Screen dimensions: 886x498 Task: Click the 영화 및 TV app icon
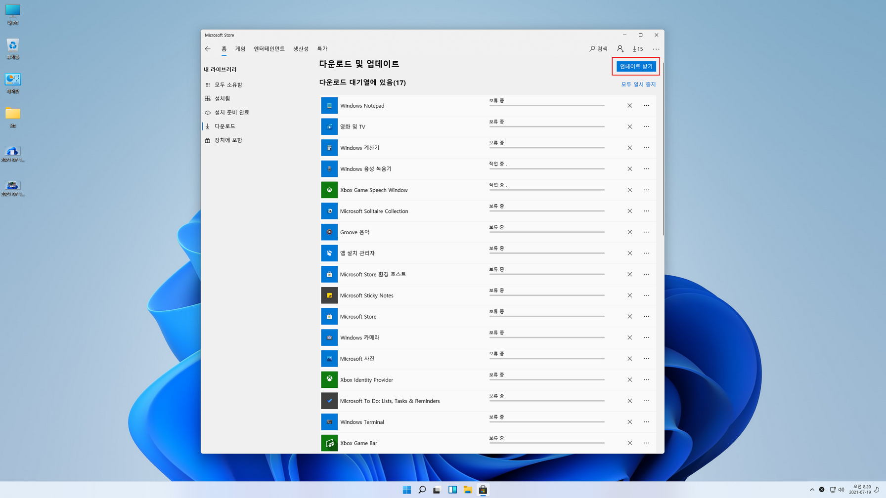tap(329, 127)
